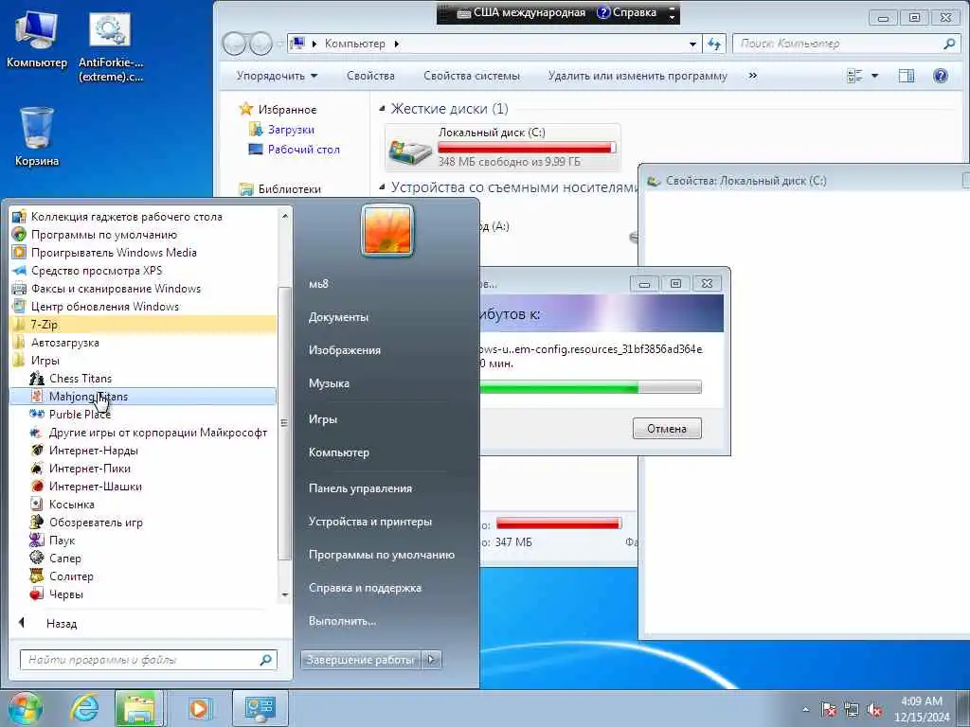
Task: Select Локальный диск (C:) drive
Action: (502, 147)
